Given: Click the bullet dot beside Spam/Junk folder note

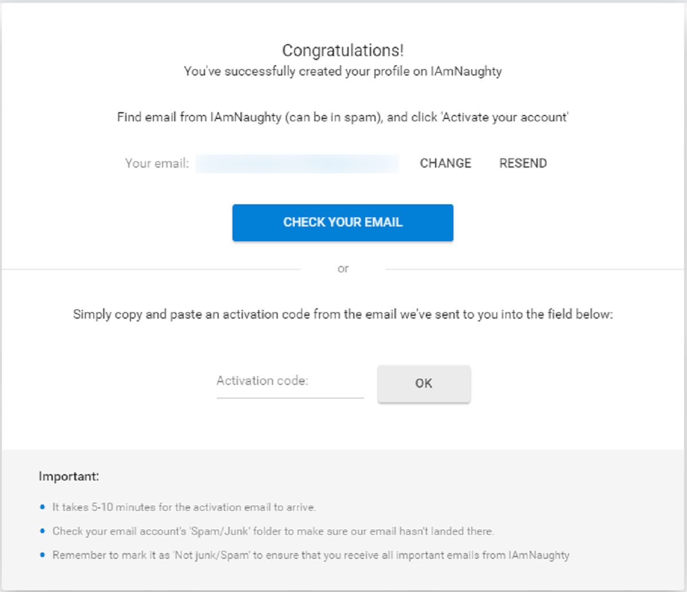Looking at the screenshot, I should [x=42, y=531].
